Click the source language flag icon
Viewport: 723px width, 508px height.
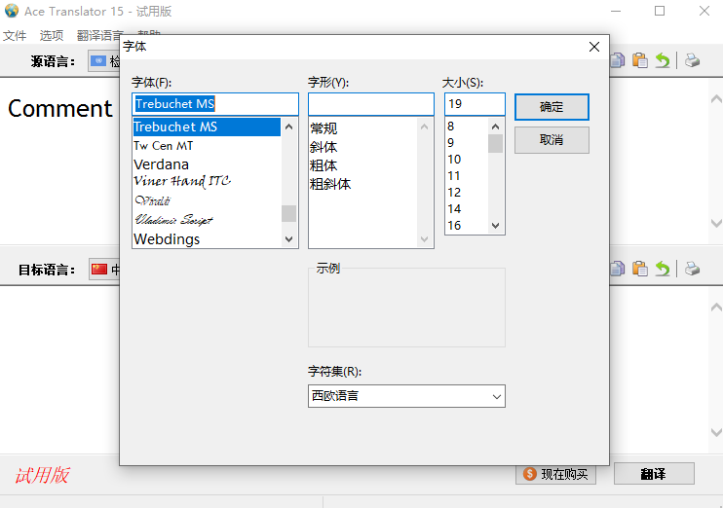coord(98,60)
